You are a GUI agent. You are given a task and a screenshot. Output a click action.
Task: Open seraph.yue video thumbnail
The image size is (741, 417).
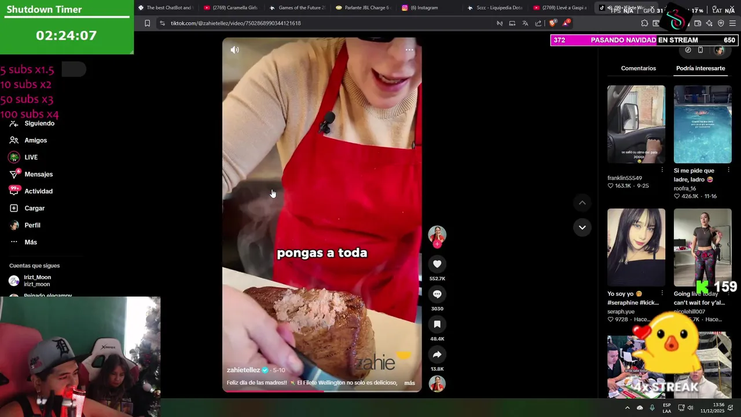tap(636, 247)
